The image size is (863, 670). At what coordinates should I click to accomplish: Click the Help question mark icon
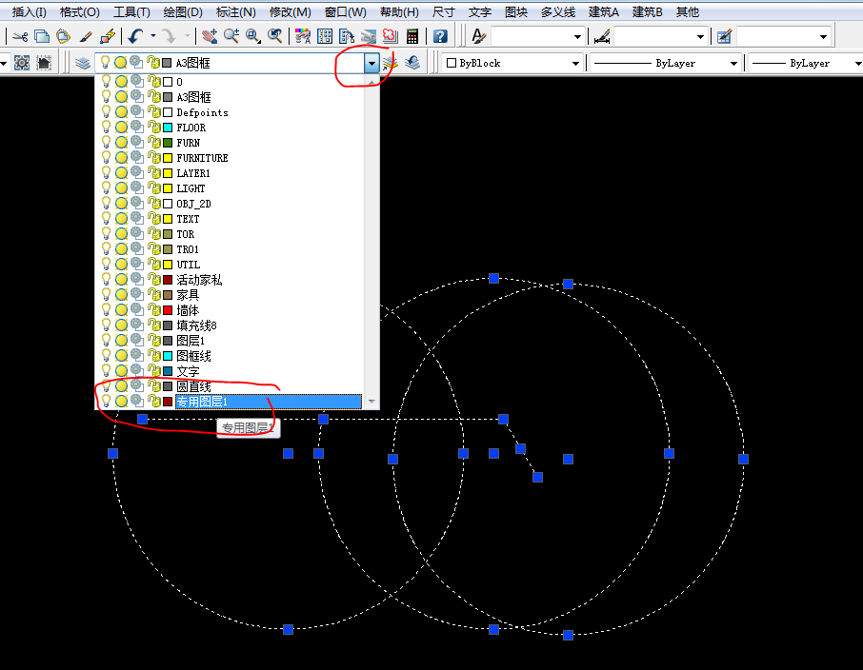(x=440, y=37)
